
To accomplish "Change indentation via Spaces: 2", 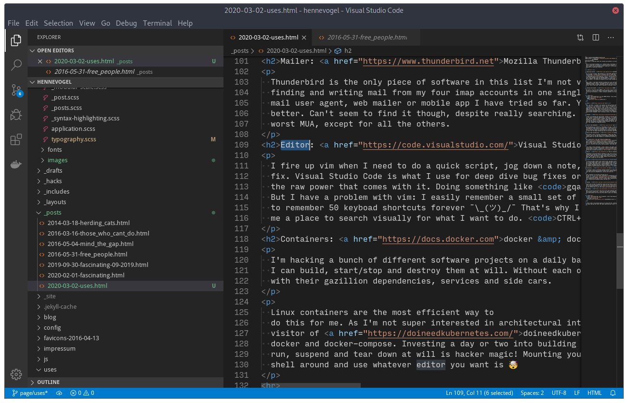I will [x=532, y=393].
